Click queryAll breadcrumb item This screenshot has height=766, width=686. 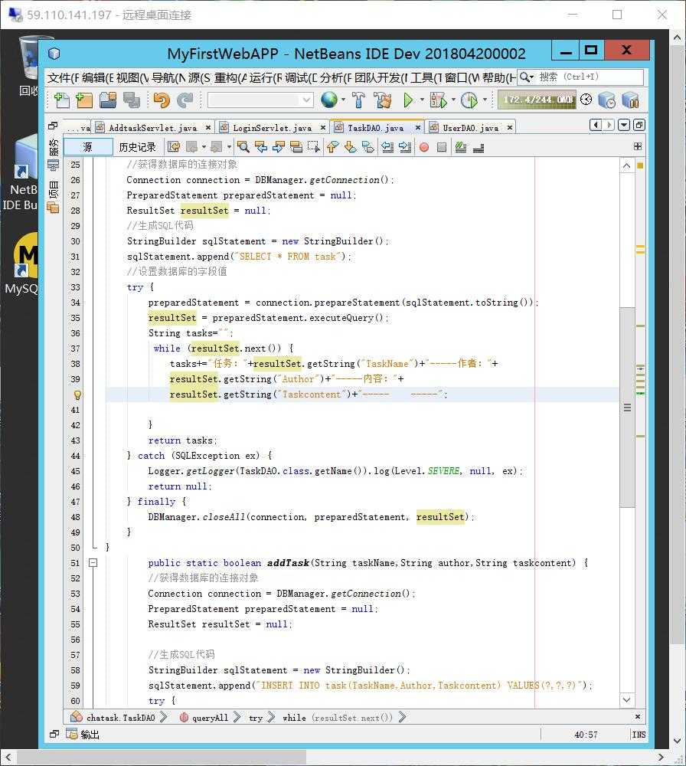click(x=210, y=718)
